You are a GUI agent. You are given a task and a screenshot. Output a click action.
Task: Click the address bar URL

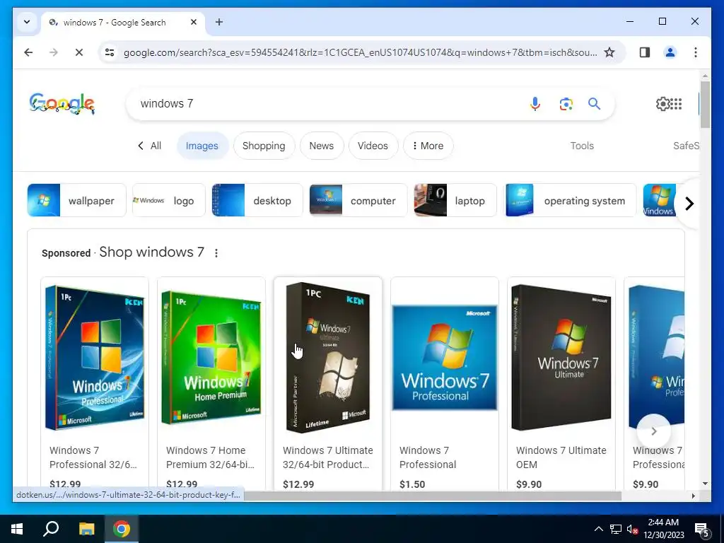click(360, 52)
